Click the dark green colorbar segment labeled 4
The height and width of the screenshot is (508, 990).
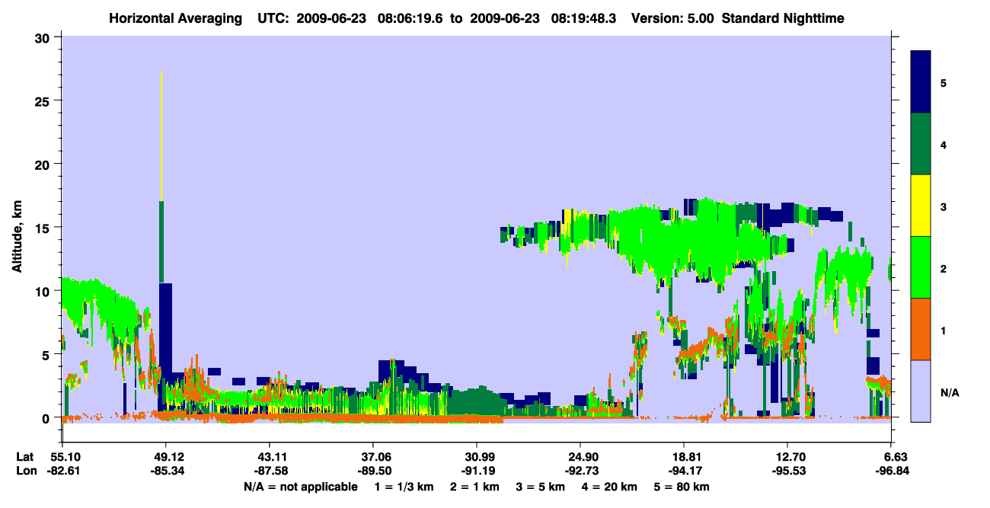coord(921,144)
